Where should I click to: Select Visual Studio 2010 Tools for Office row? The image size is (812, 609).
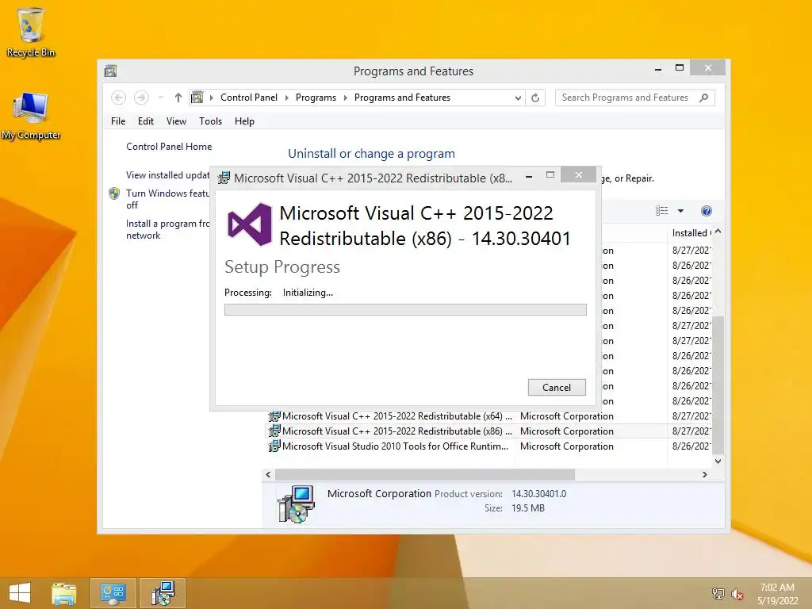pos(489,446)
